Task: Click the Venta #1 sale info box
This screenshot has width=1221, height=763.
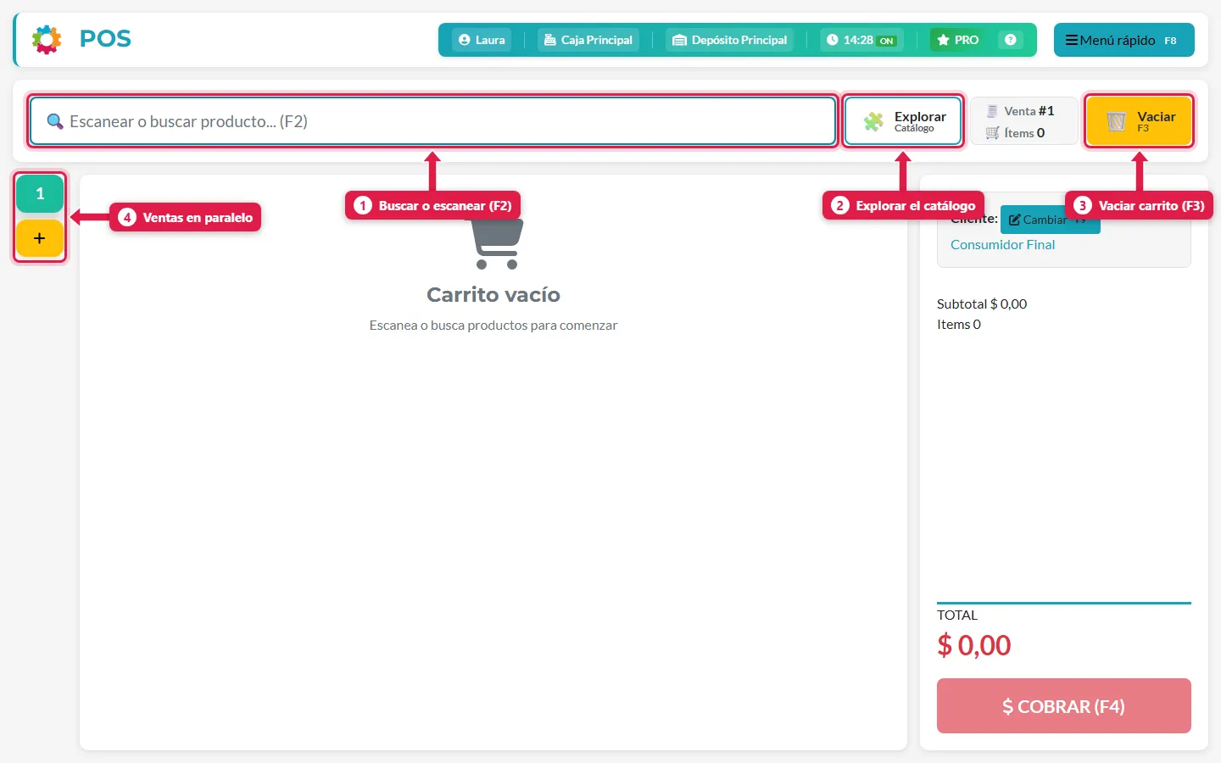Action: pyautogui.click(x=1024, y=121)
